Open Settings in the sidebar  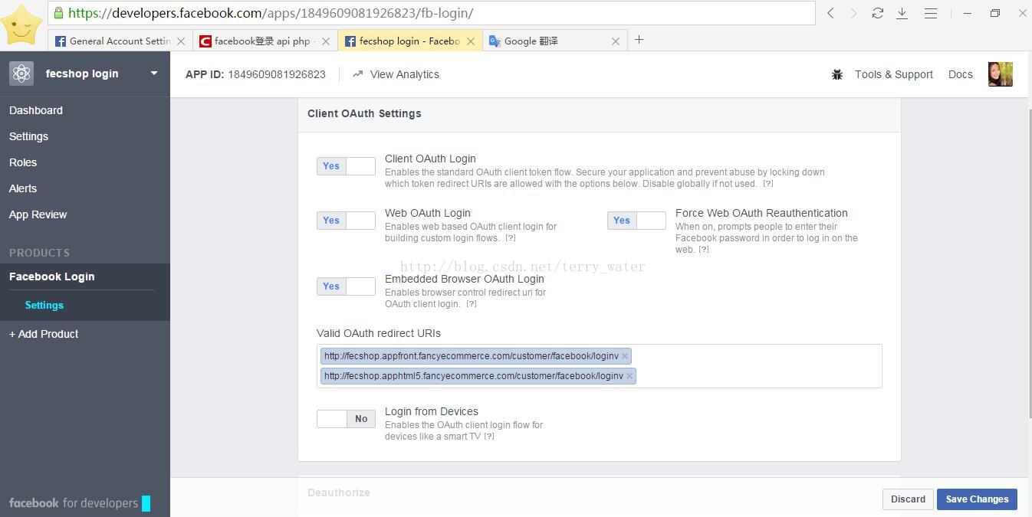point(28,136)
